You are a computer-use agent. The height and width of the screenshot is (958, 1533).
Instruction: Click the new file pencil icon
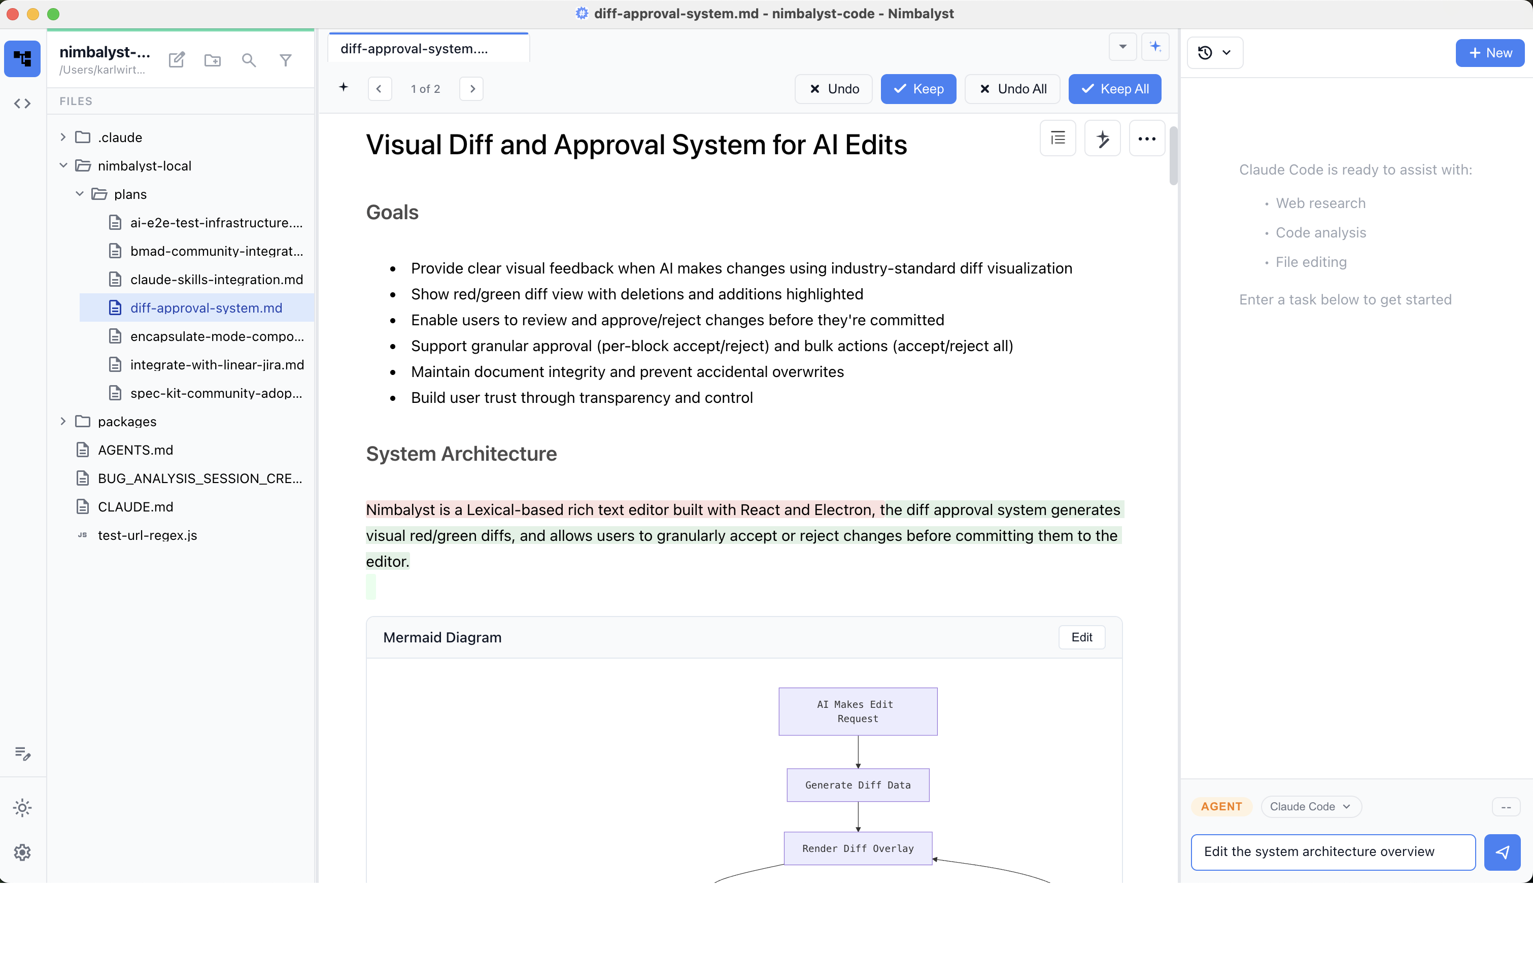coord(177,60)
